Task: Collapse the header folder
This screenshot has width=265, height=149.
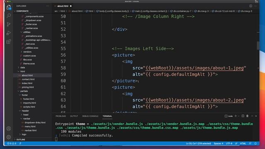Action: point(25,111)
